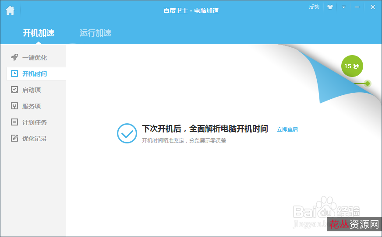
Task: Click the checkmark box icon for 启动项
Action: tap(14, 90)
